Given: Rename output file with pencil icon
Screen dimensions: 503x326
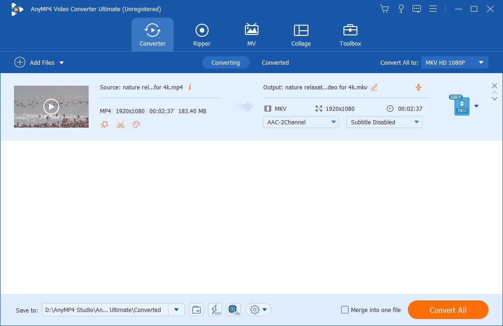Looking at the screenshot, I should click(374, 88).
